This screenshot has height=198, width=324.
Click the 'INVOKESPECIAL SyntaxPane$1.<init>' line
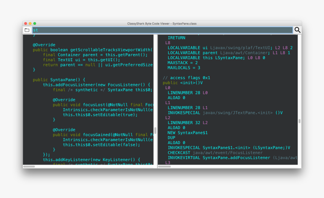tap(229, 148)
